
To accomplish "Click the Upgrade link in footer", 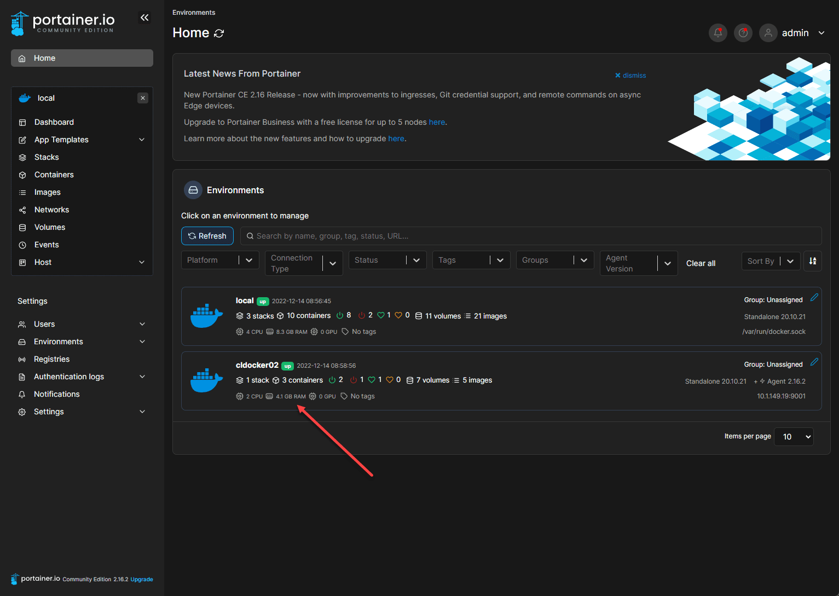I will tap(142, 580).
